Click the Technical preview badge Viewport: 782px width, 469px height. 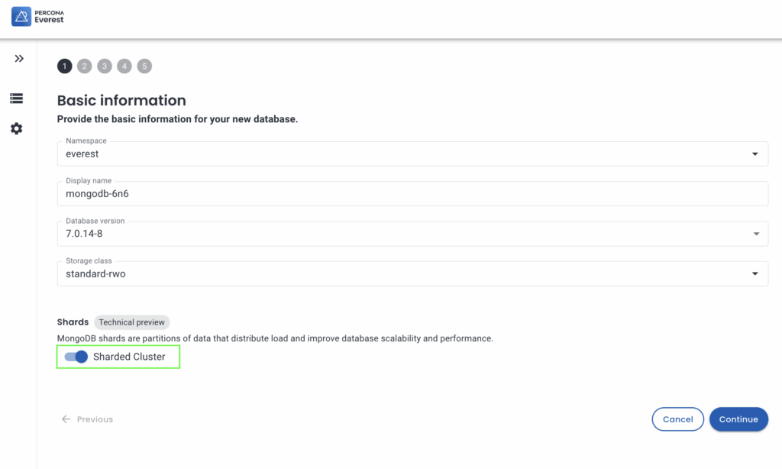click(132, 322)
